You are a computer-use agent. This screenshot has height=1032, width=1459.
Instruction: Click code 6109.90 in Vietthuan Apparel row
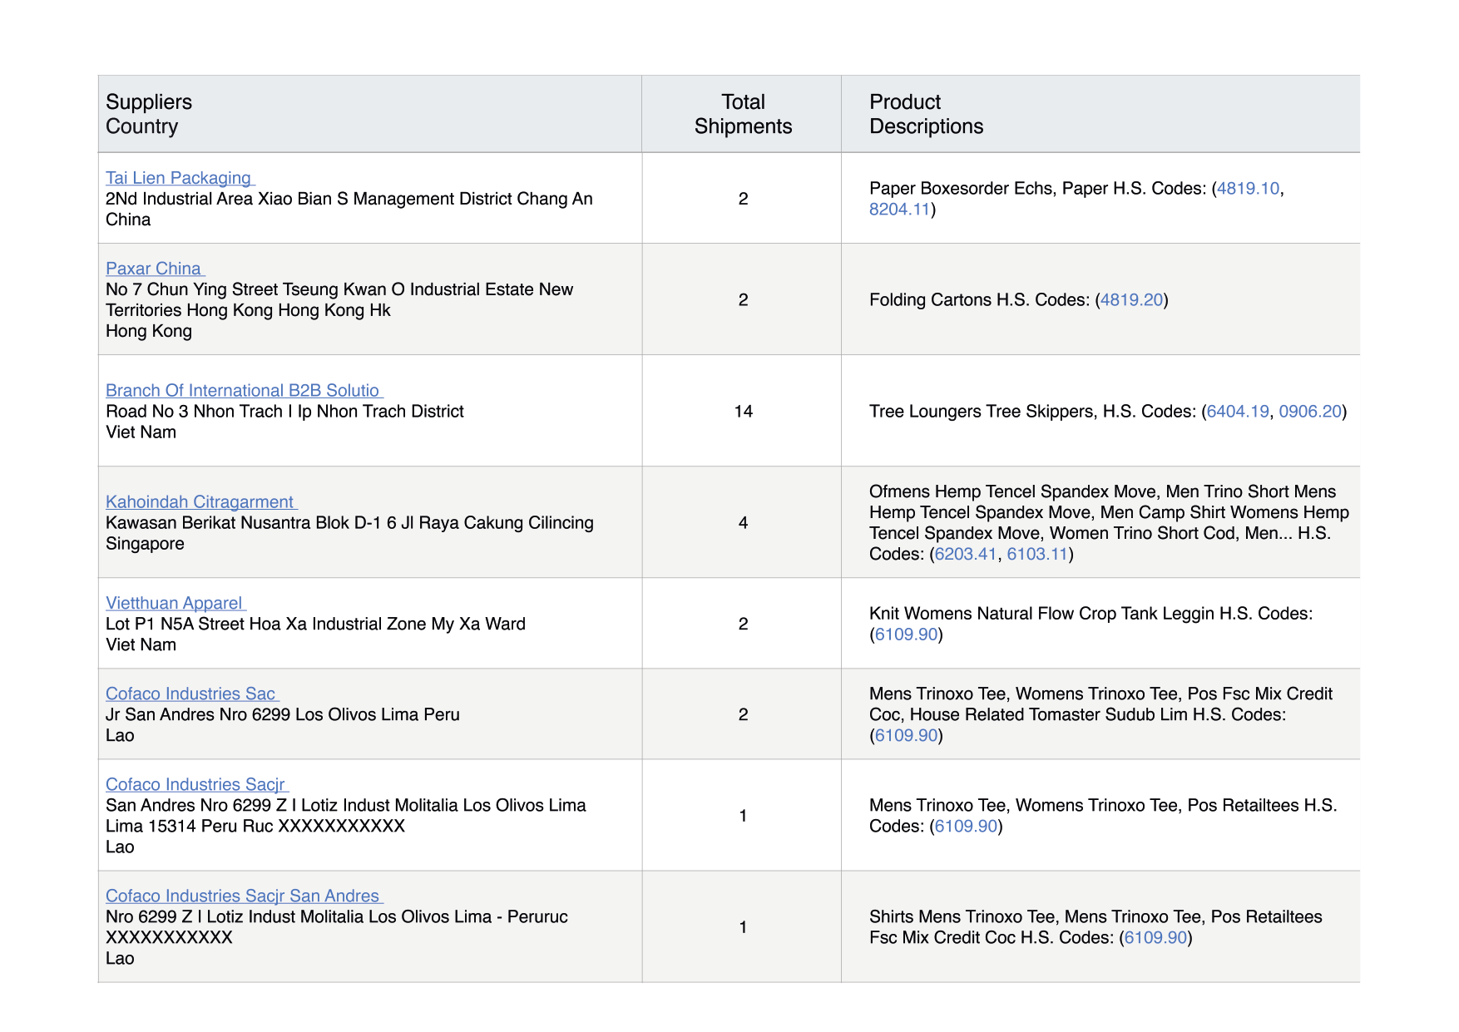click(906, 635)
